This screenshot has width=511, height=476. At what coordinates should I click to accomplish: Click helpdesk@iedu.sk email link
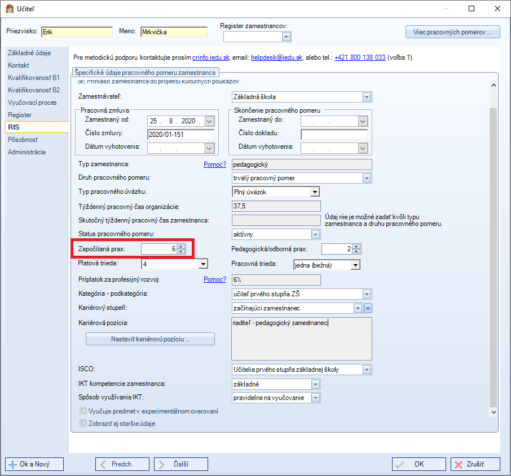point(276,57)
